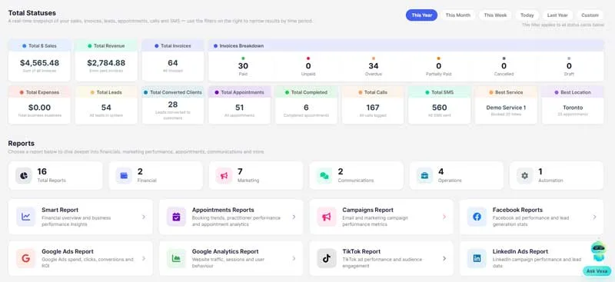Click the 28 converted clients value
The height and width of the screenshot is (282, 615).
point(173,105)
